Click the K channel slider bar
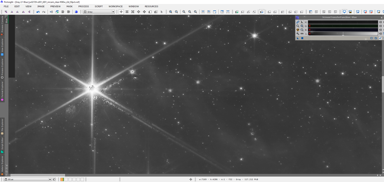 coord(343,22)
